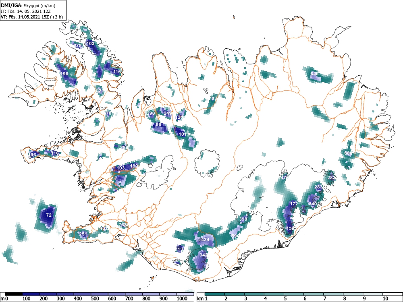Select the map label 840
The width and height of the screenshot is (403, 302).
[313, 204]
